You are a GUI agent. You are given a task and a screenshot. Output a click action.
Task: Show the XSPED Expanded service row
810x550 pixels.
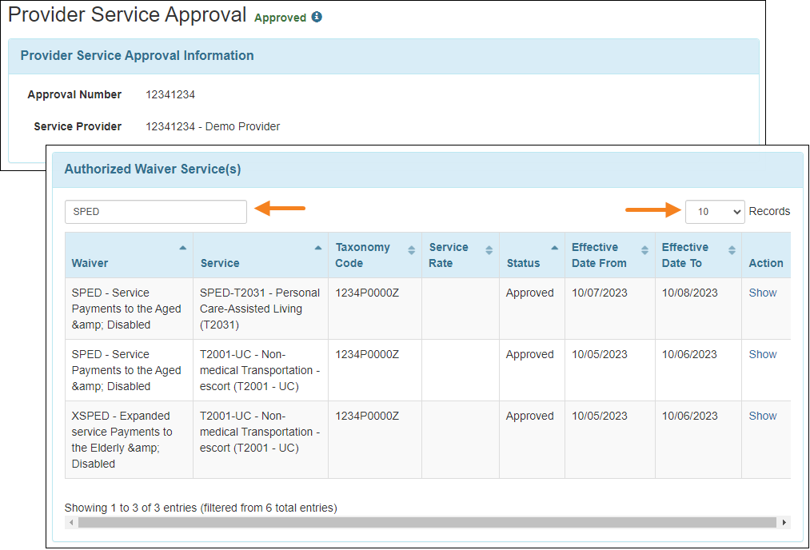click(x=763, y=416)
